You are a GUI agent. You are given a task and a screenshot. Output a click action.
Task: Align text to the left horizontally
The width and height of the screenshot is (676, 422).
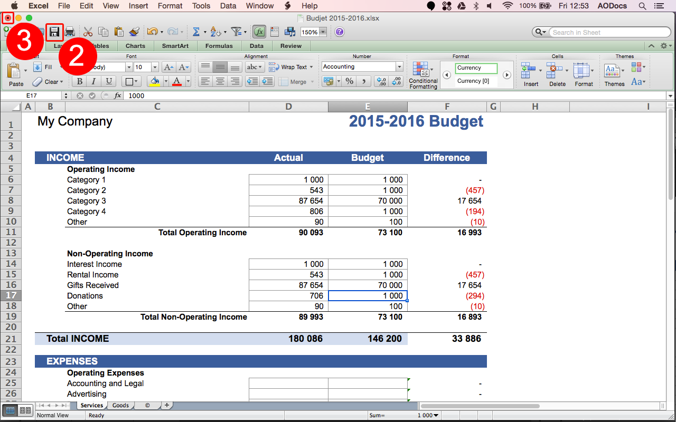click(205, 81)
